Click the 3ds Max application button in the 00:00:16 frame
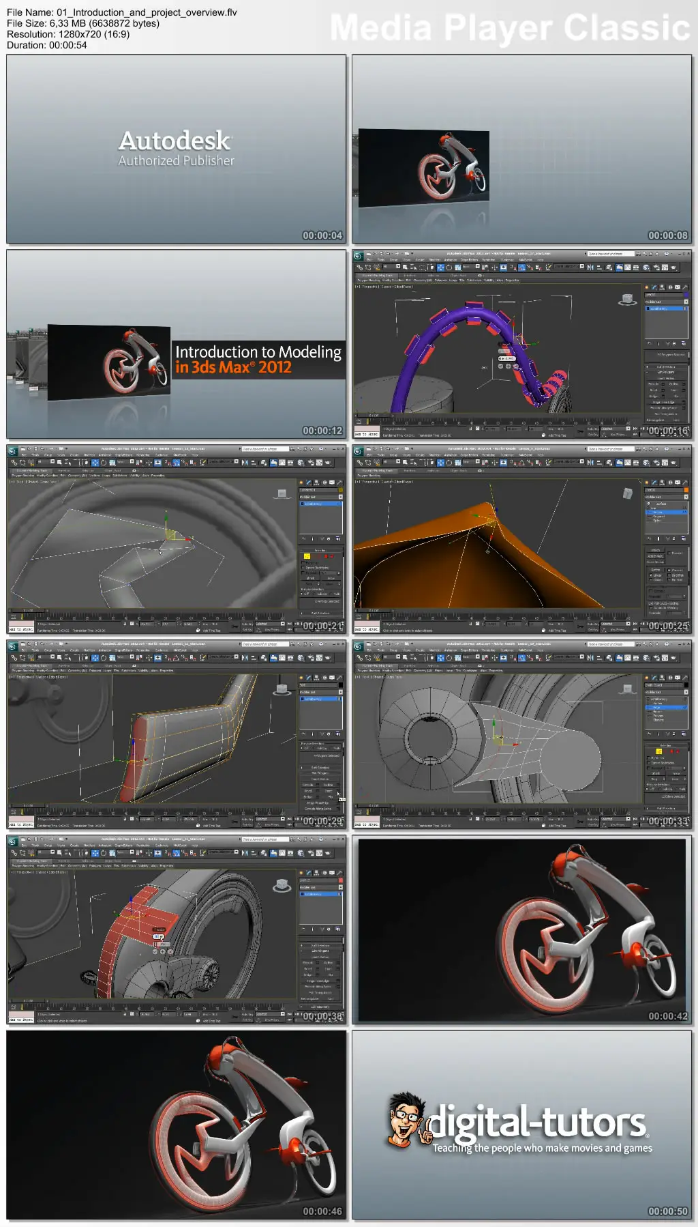The width and height of the screenshot is (698, 1227). 359,255
